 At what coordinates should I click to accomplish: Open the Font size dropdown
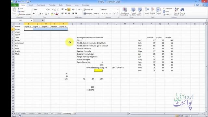pos(52,9)
